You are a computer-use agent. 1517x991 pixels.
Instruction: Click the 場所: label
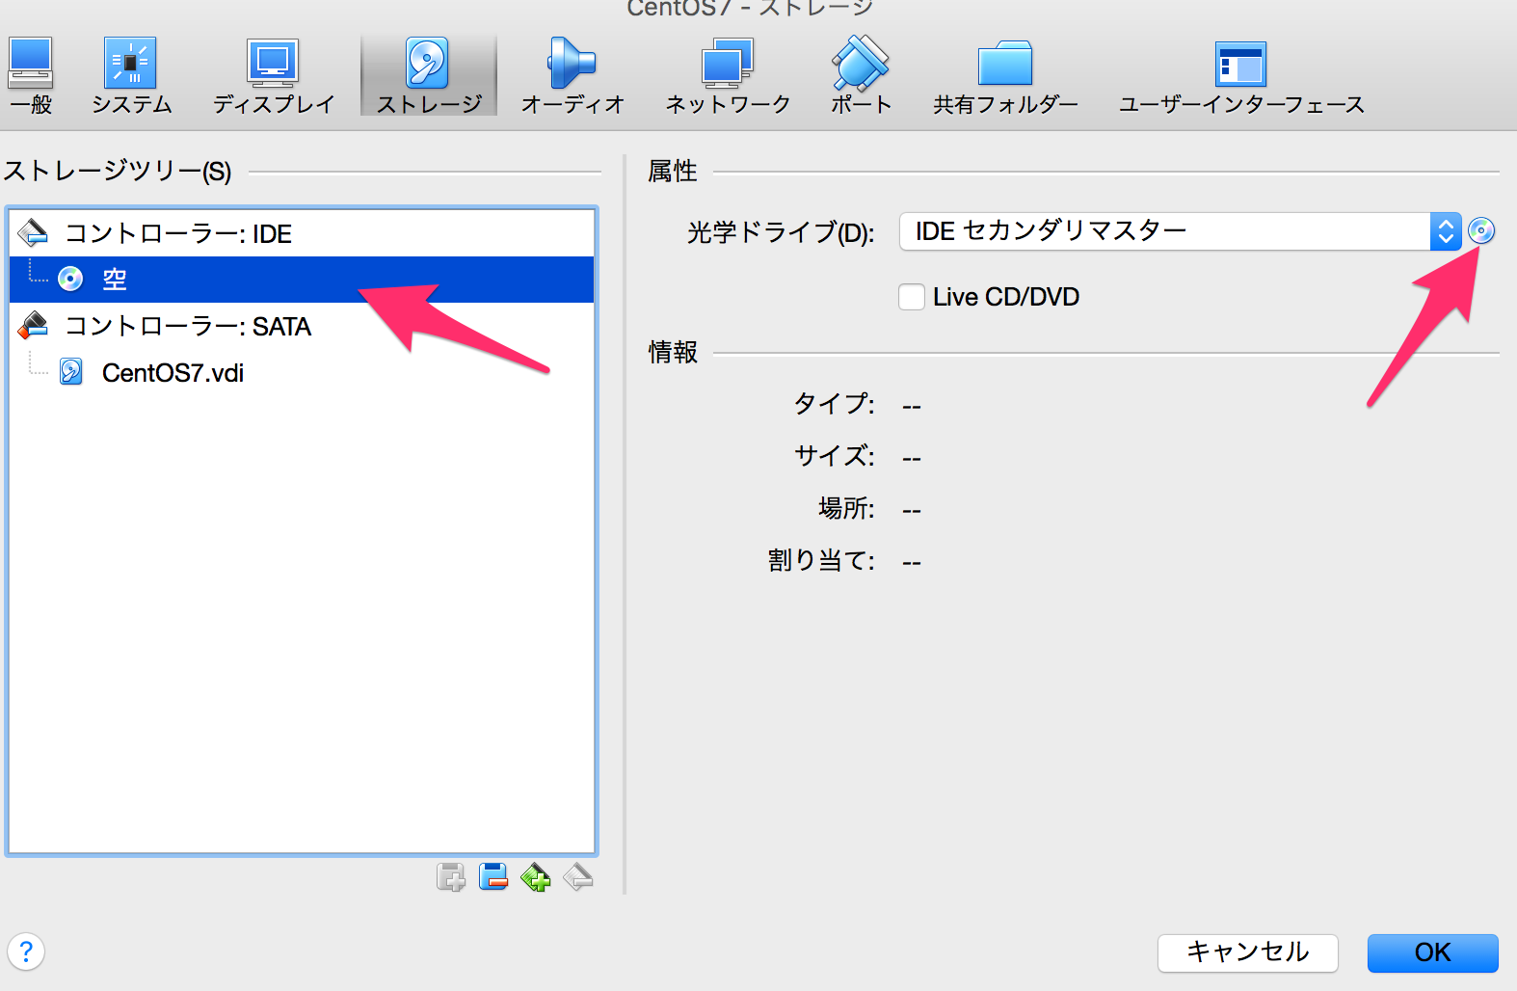(846, 508)
